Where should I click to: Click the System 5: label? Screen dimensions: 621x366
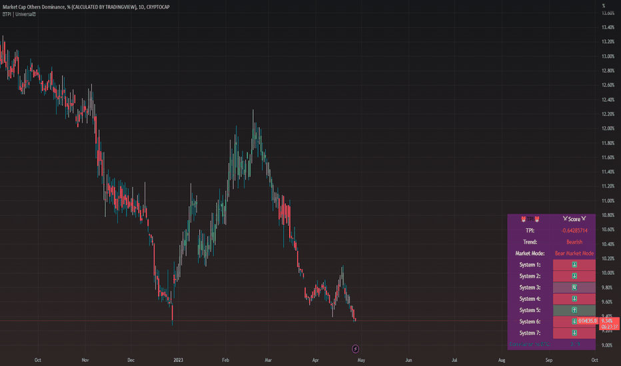(530, 310)
